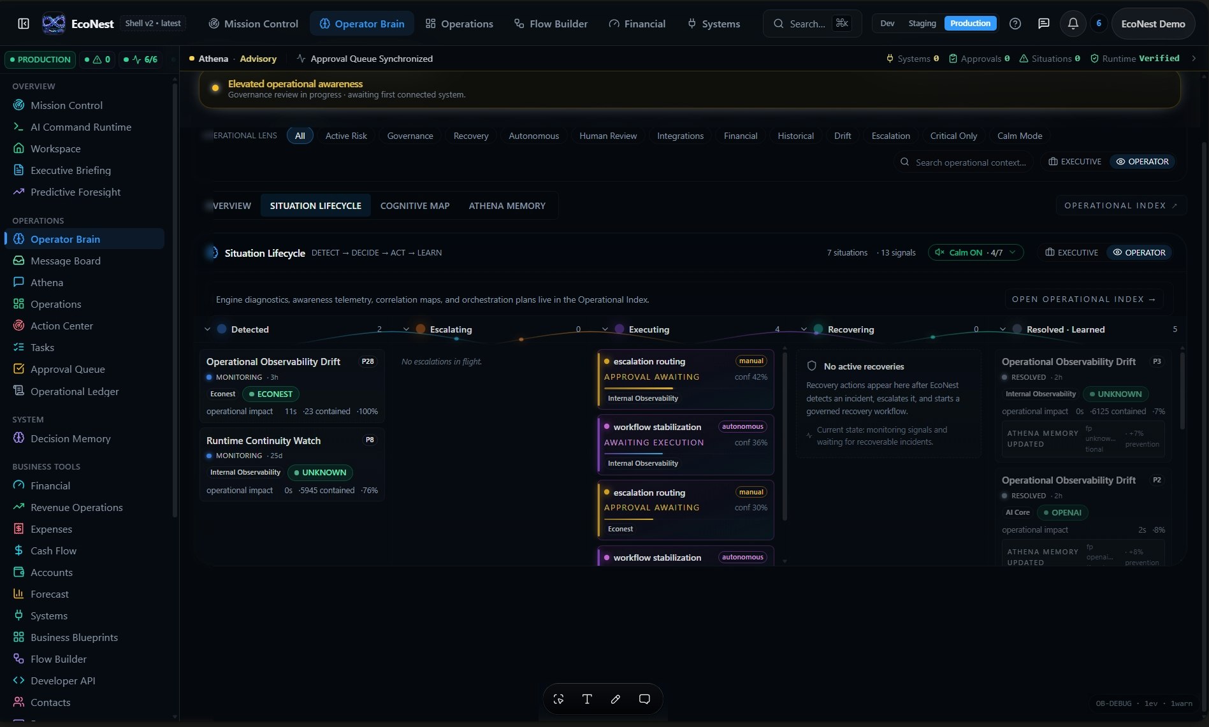This screenshot has height=727, width=1209.
Task: Focus the top Search box
Action: [x=813, y=24]
